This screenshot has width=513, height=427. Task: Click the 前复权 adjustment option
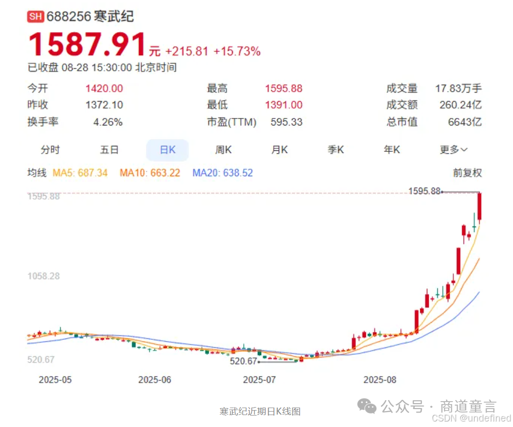click(x=467, y=173)
